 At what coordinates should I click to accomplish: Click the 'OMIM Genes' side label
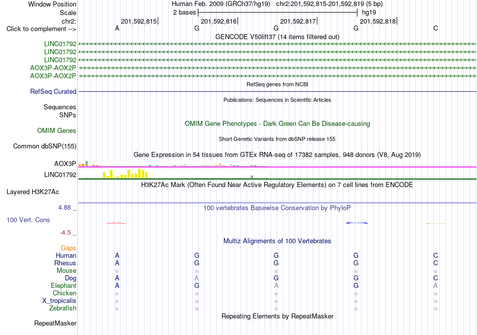click(56, 130)
